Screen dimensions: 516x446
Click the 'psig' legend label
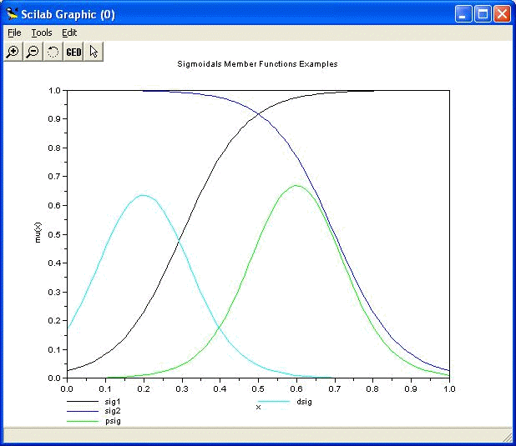click(113, 421)
